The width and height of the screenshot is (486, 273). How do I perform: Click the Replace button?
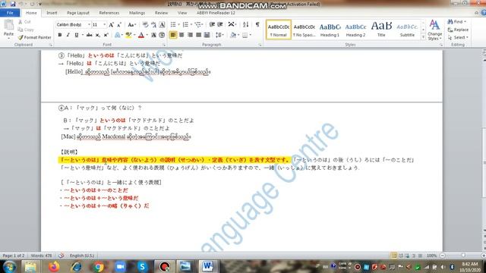458,30
